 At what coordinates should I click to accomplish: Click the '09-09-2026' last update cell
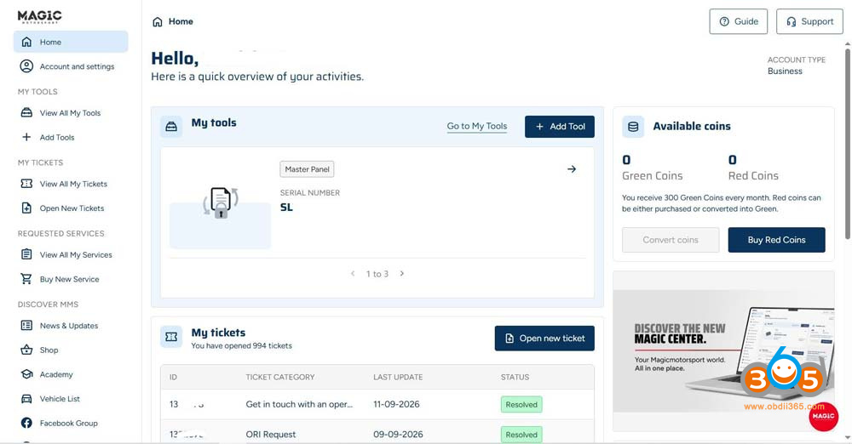398,435
